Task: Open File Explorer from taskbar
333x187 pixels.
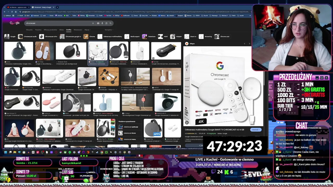Action: [15, 152]
